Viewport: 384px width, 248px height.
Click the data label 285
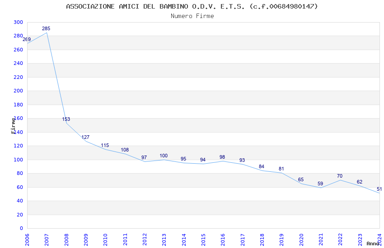click(x=46, y=28)
